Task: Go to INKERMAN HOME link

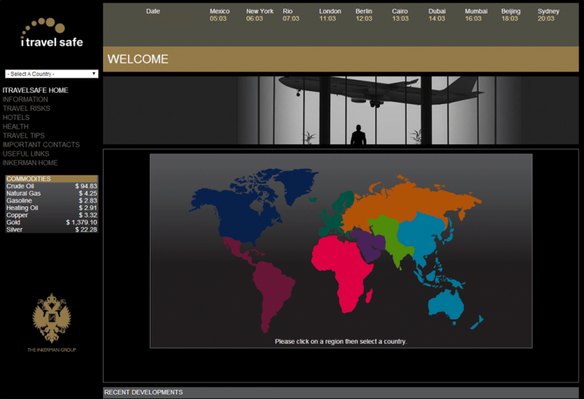Action: pos(30,163)
